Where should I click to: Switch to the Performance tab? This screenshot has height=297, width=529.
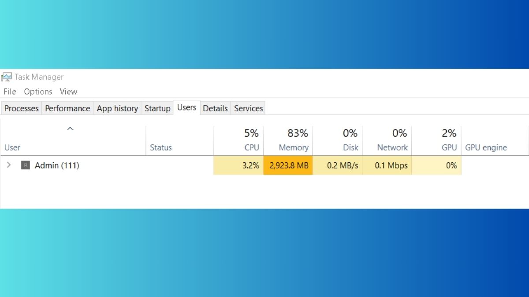[67, 108]
